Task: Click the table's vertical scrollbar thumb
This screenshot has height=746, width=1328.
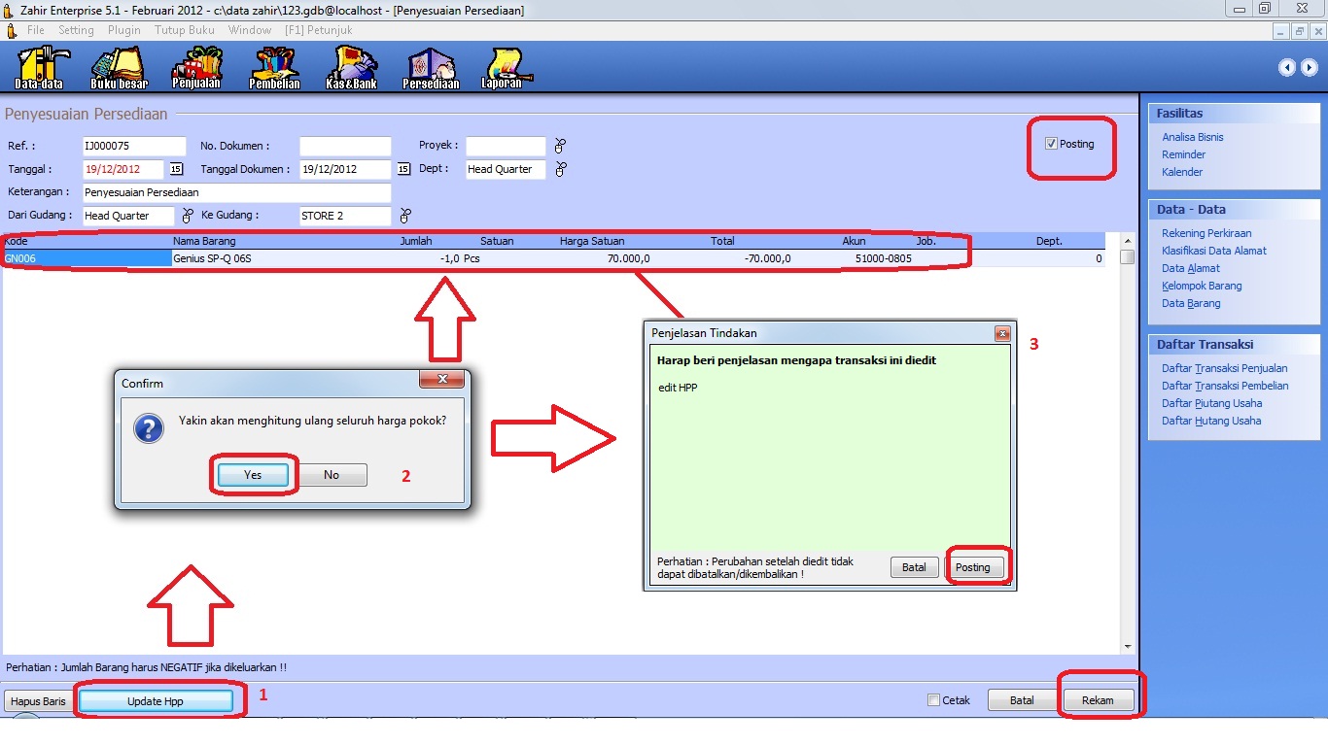Action: tap(1127, 257)
